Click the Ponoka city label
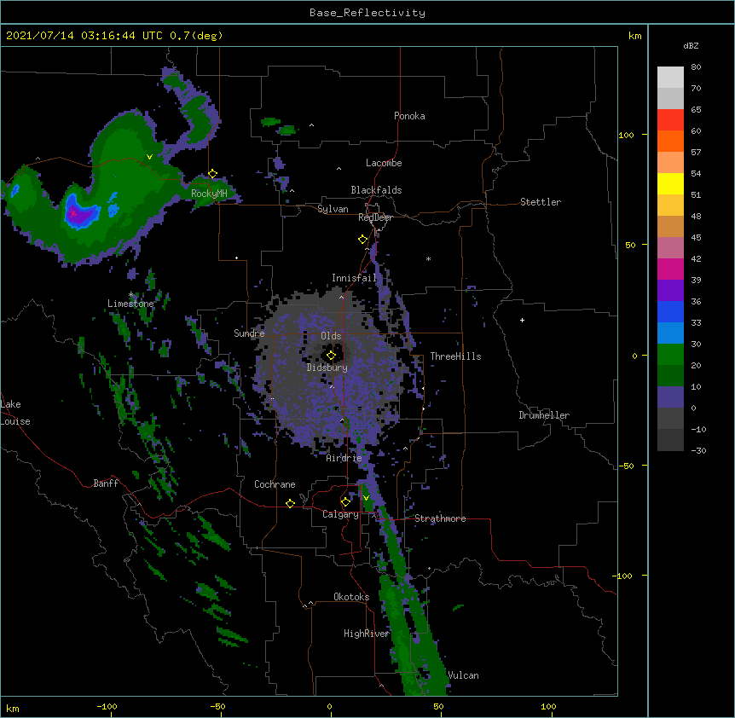Screen dimensions: 735x718 click(x=409, y=116)
